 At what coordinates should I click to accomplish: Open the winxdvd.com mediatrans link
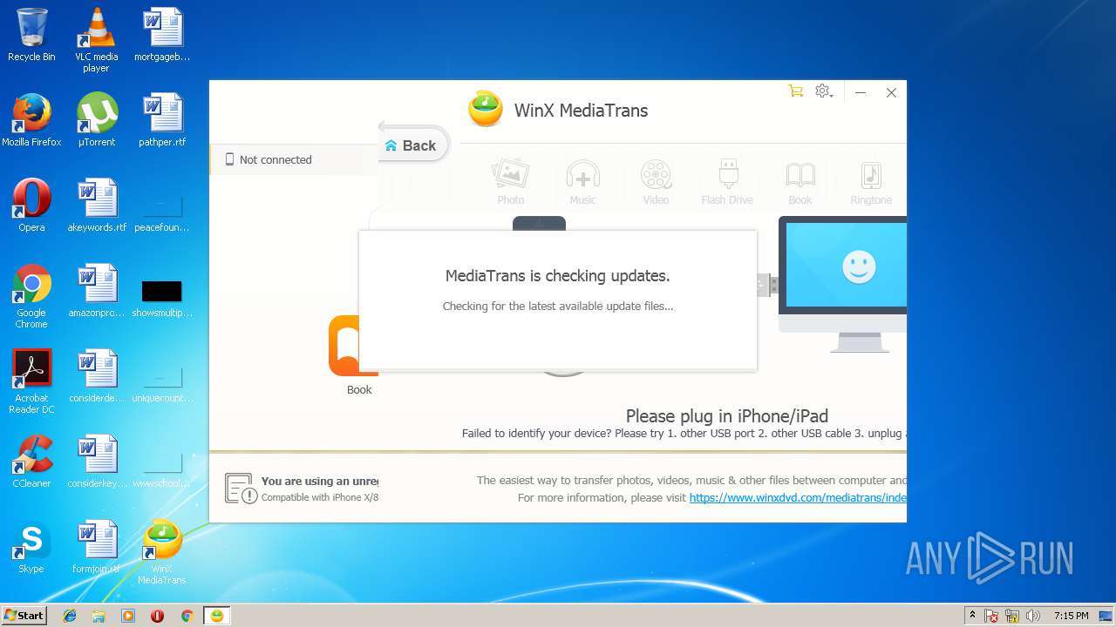point(797,498)
